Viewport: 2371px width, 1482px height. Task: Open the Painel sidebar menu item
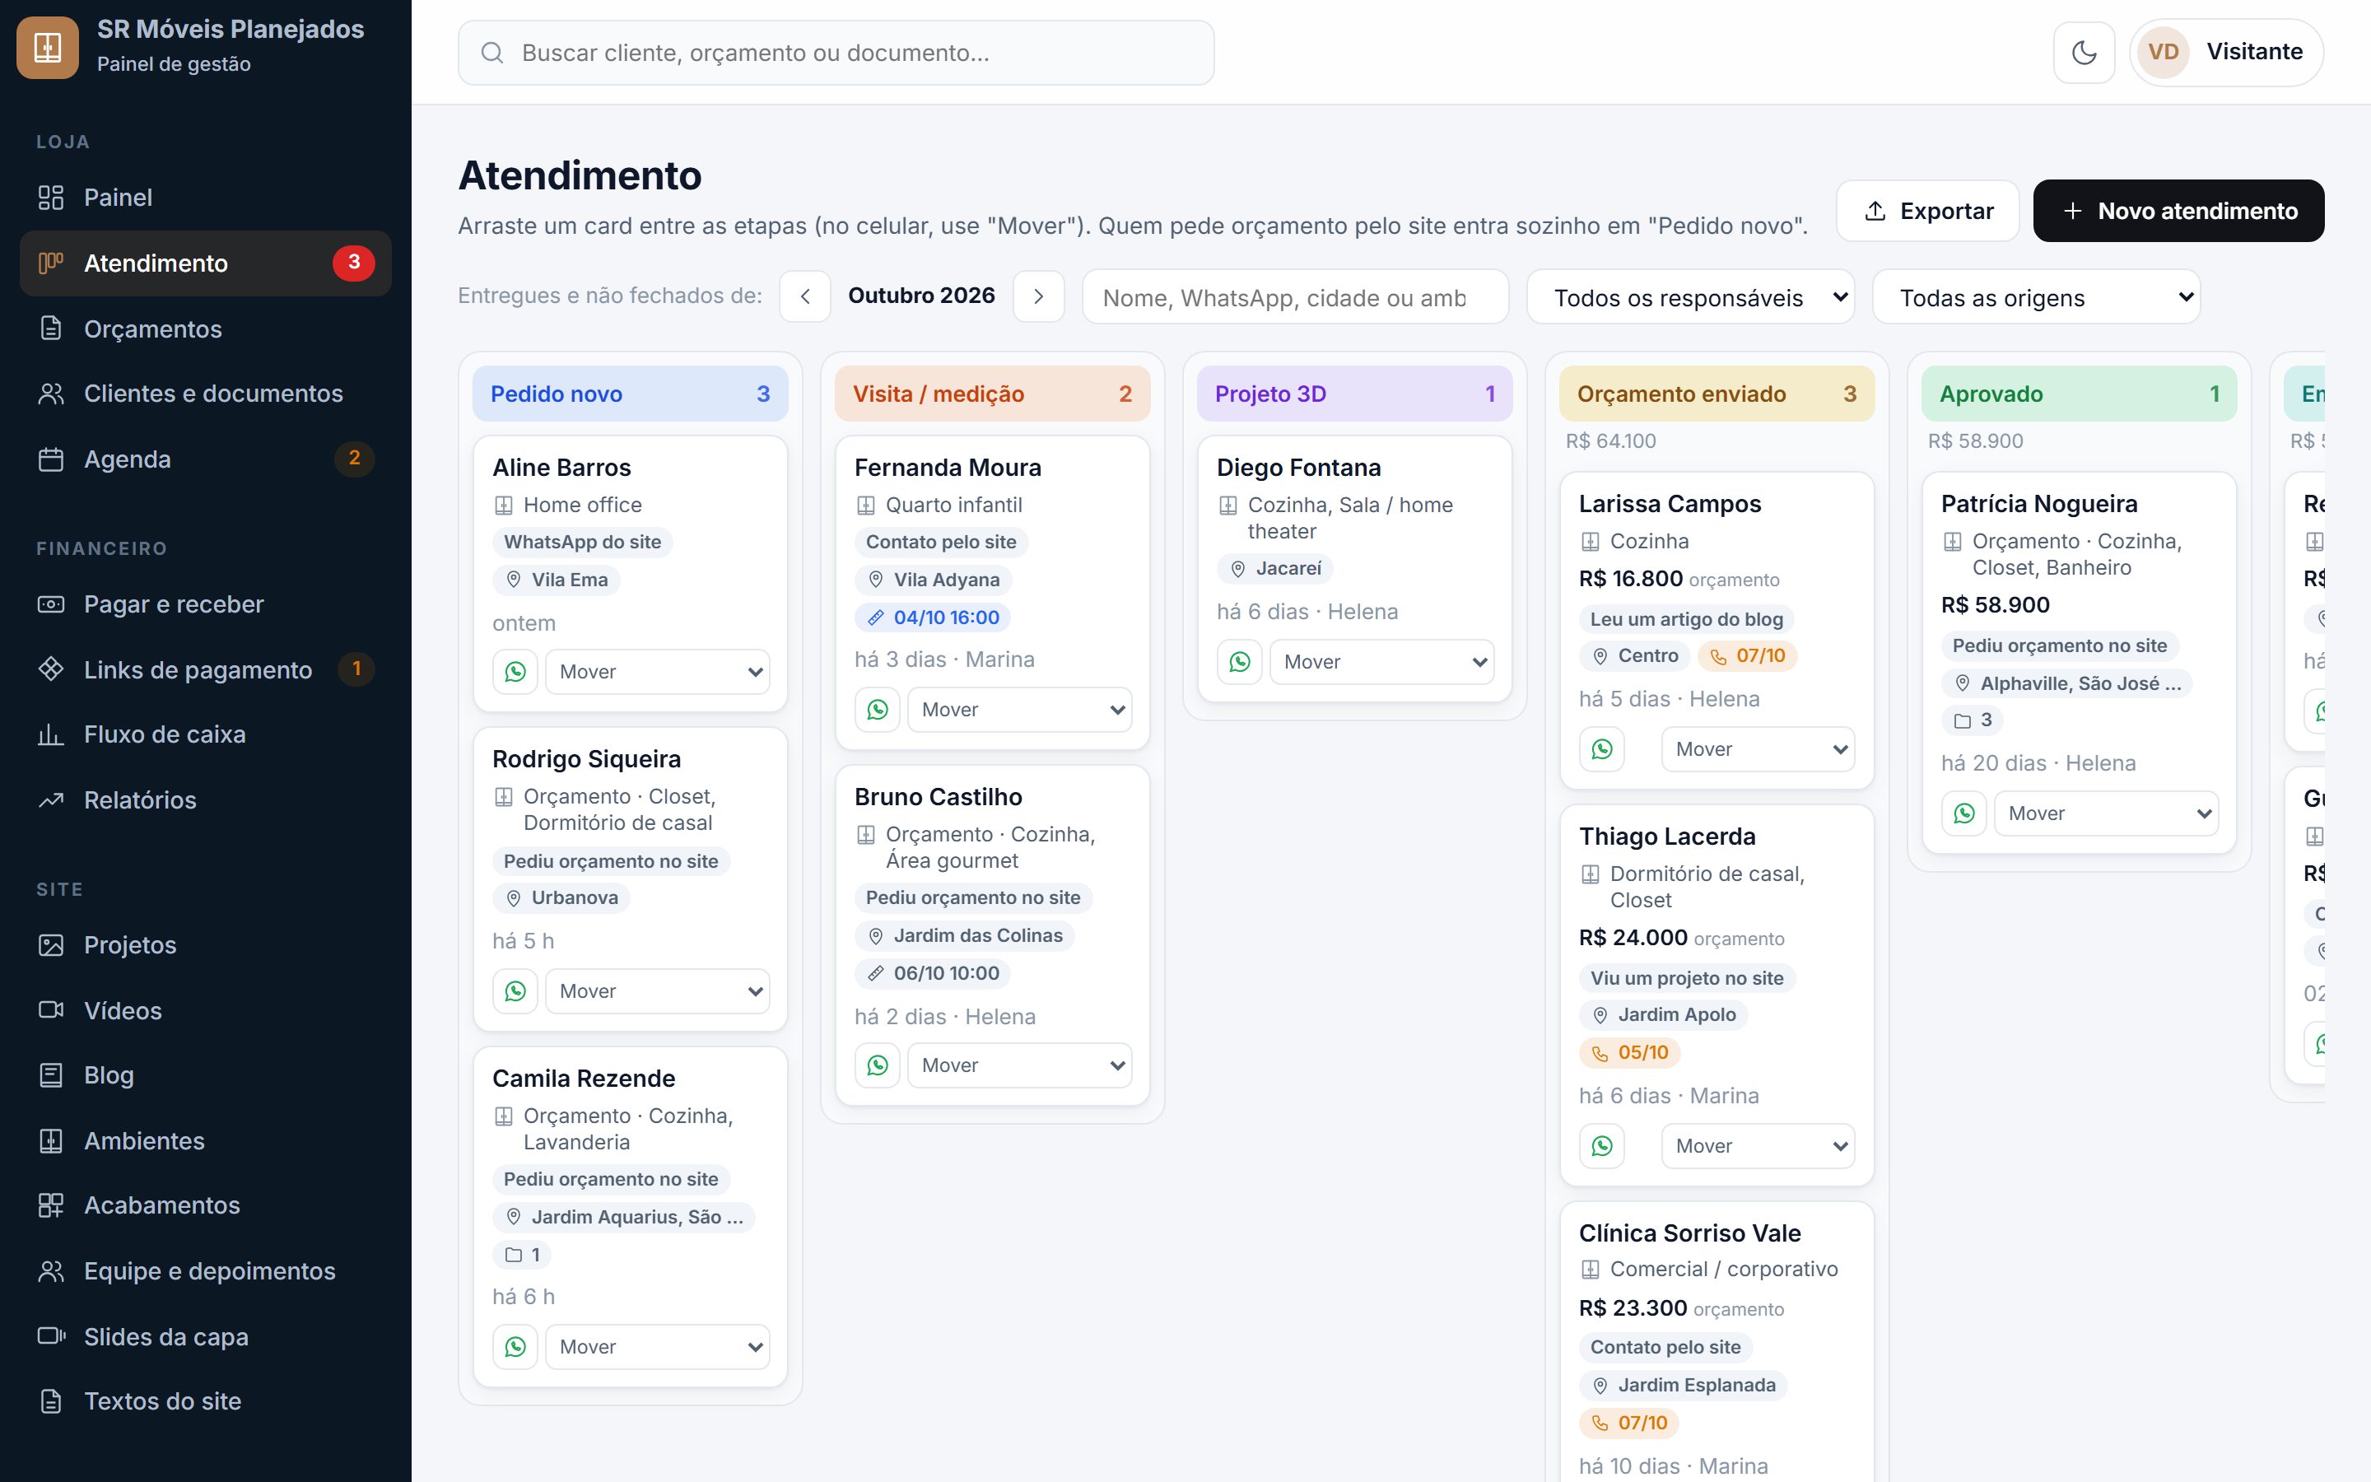(x=205, y=198)
